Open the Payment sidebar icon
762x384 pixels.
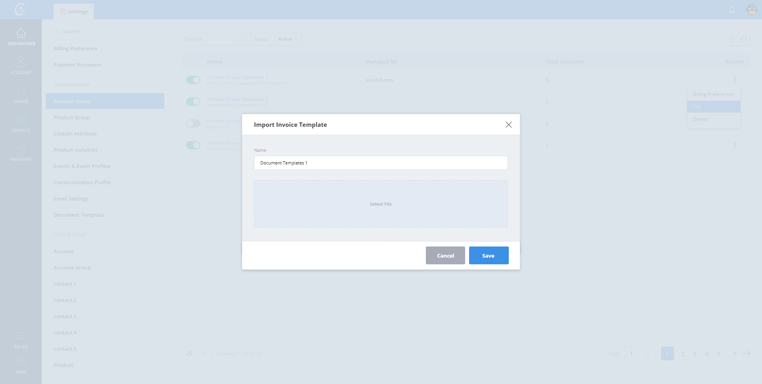[21, 149]
